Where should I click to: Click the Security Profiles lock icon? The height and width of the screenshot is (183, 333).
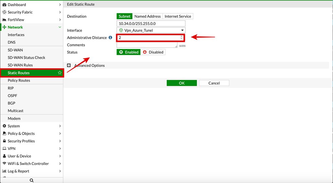[x=4, y=141]
